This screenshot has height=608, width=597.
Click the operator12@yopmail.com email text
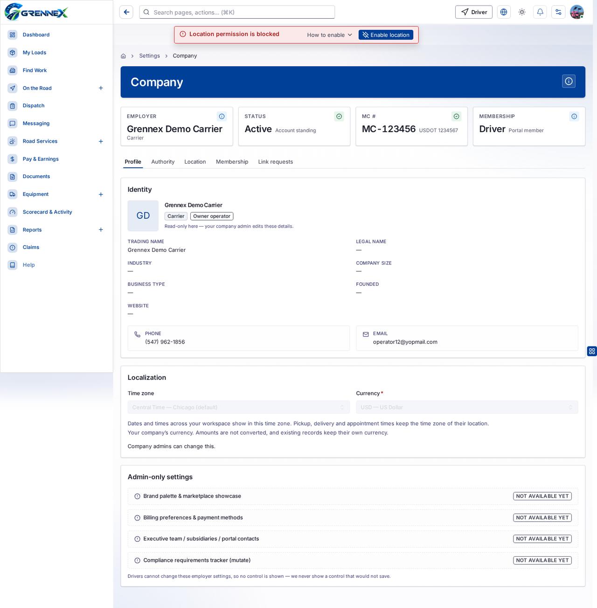coord(405,342)
